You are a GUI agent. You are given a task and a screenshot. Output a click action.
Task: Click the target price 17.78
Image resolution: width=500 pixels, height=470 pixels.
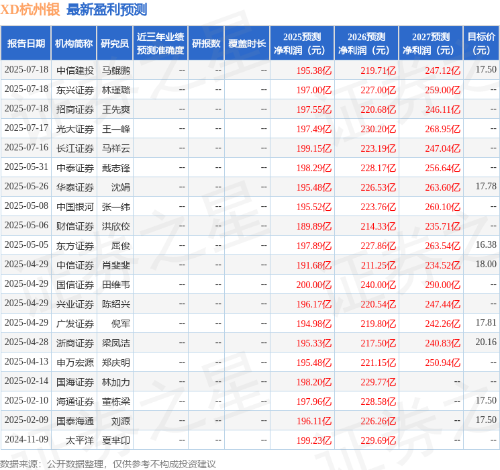(x=486, y=187)
